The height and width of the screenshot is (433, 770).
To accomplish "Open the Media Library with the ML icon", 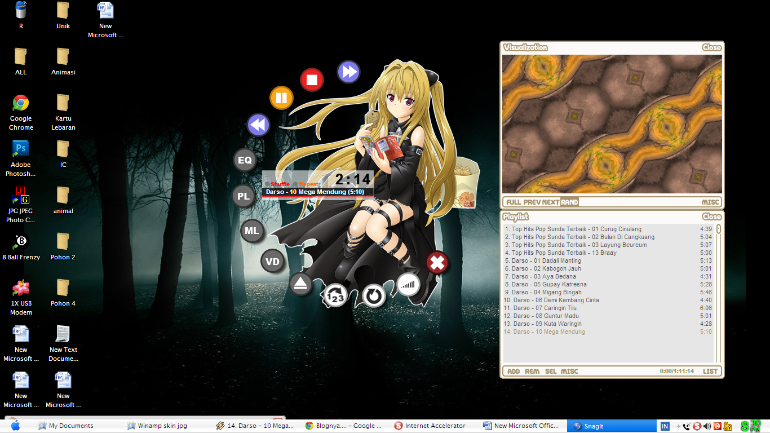I will click(251, 231).
